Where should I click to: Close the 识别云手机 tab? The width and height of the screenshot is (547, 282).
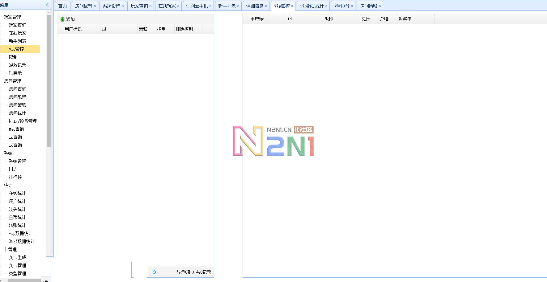click(210, 6)
